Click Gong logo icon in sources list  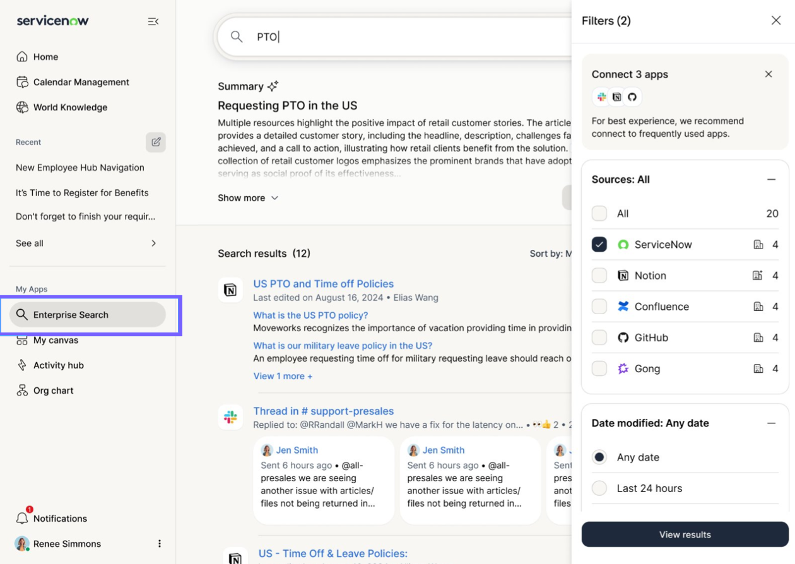(623, 368)
